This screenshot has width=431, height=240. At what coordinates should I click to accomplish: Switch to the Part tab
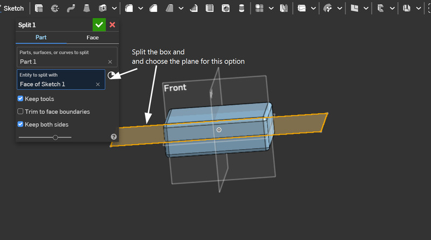[x=41, y=37]
